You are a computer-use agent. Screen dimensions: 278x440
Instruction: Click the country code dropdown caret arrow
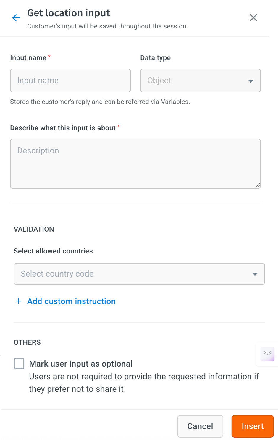255,274
